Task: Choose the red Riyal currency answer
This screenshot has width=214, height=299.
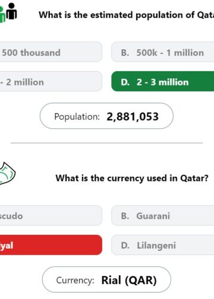Action: (51, 245)
